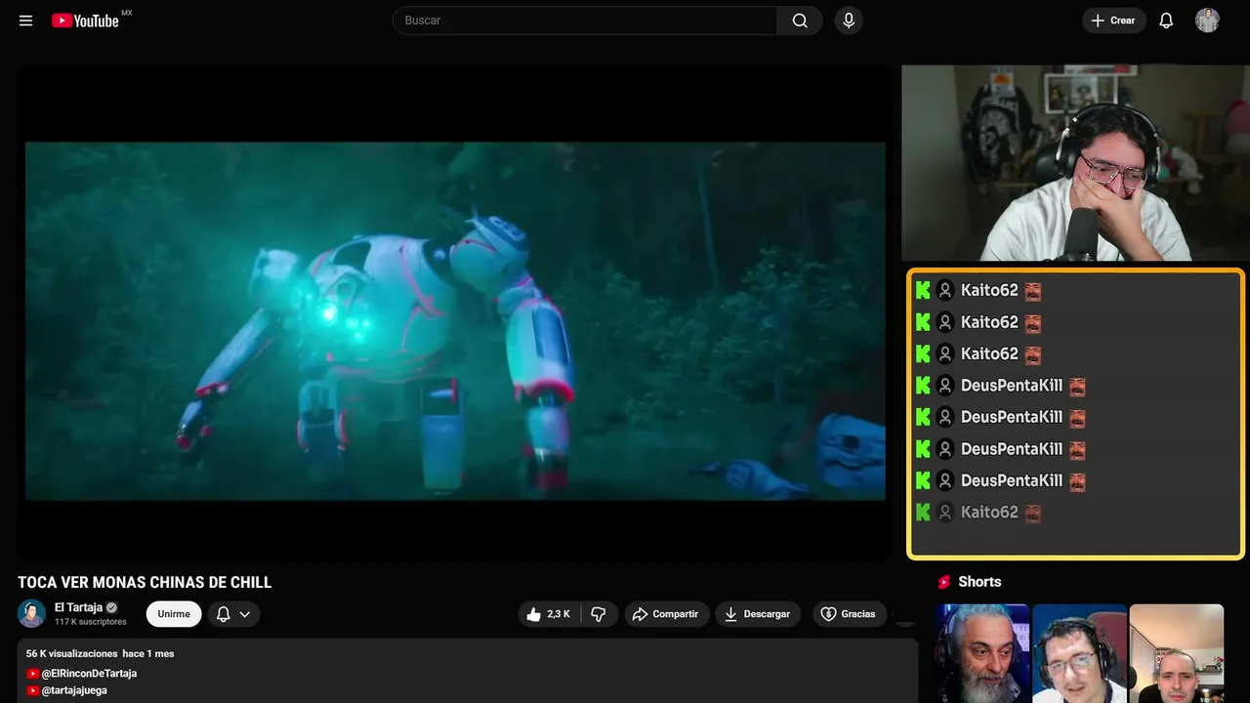1250x703 pixels.
Task: Open the Short with the white-bearded man
Action: (x=981, y=653)
